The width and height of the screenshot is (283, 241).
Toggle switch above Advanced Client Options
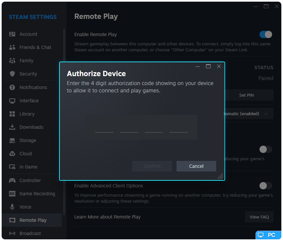[x=266, y=149]
